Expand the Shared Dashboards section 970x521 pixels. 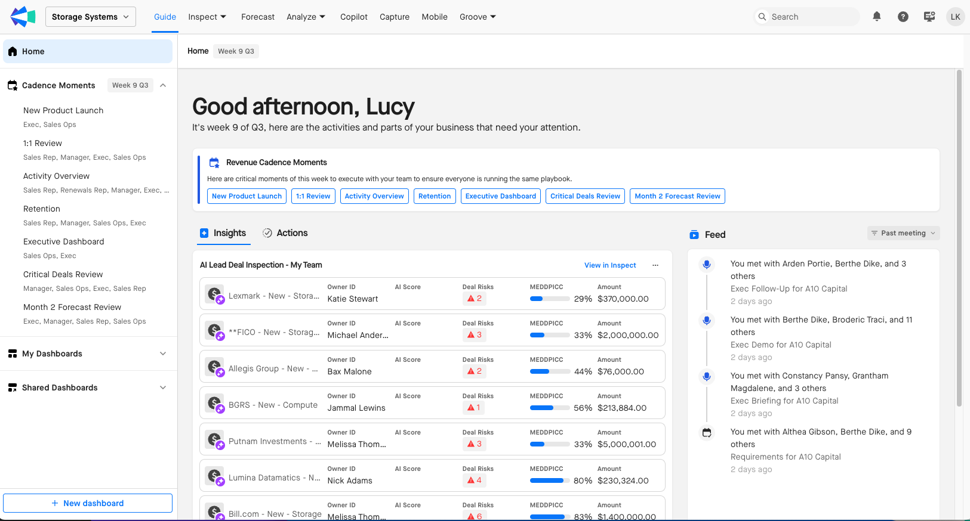[x=163, y=387]
